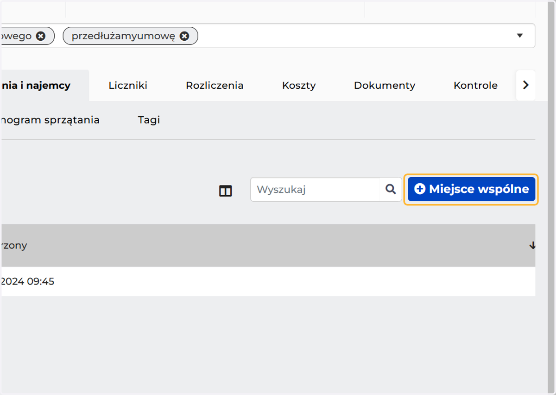The height and width of the screenshot is (395, 556).
Task: Open the Dokumenty tab
Action: (x=385, y=86)
